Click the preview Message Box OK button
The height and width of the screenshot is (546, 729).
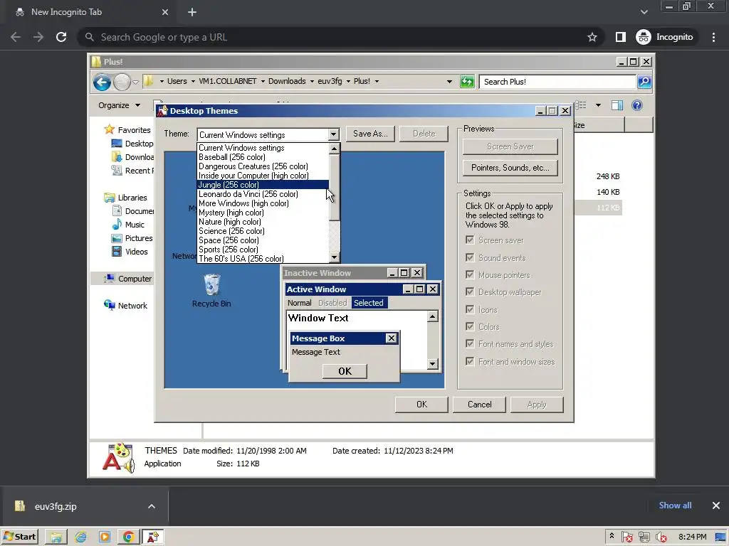[345, 371]
